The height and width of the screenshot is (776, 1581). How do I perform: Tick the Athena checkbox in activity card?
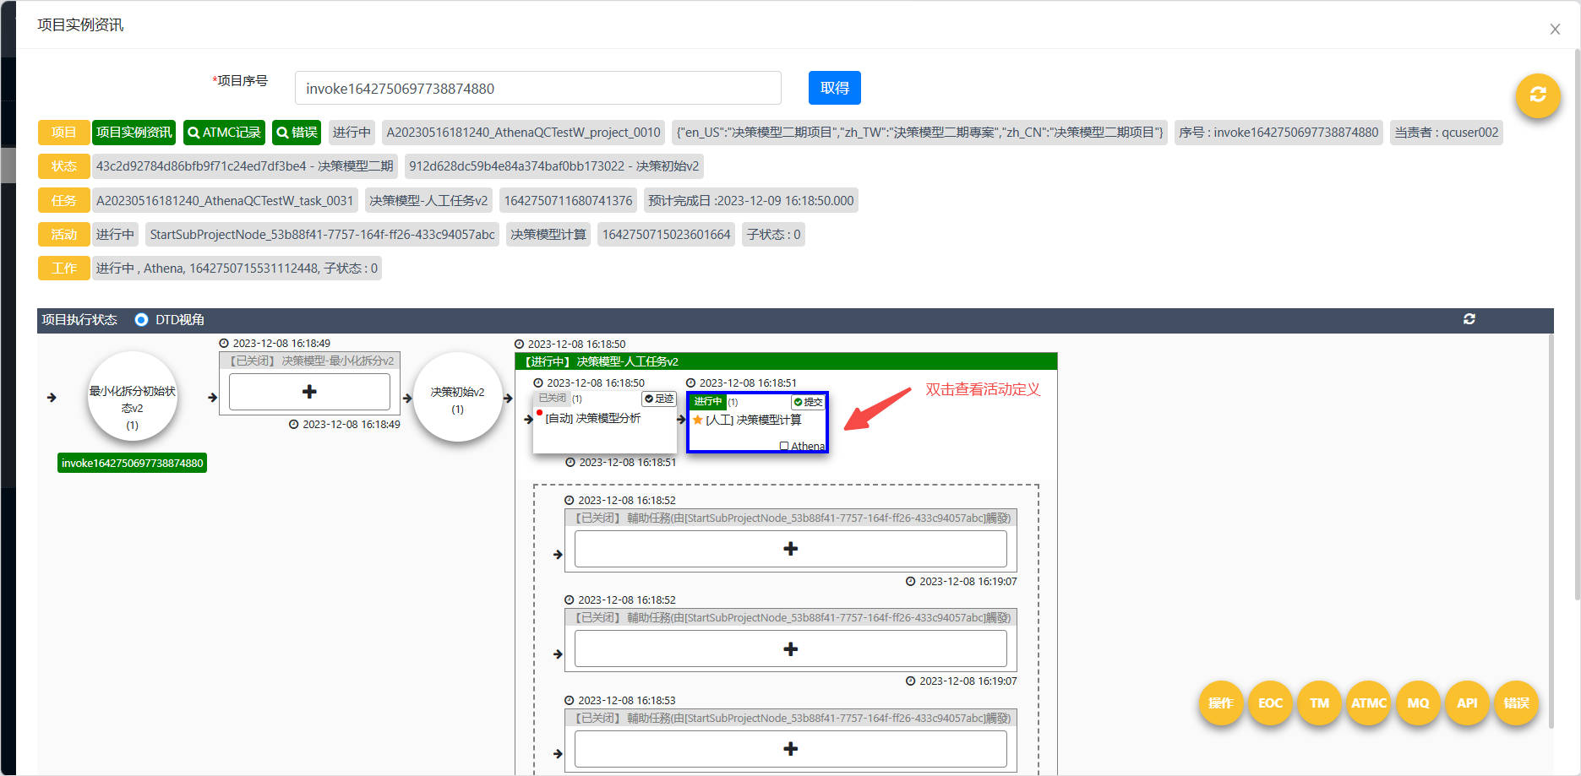(x=784, y=446)
